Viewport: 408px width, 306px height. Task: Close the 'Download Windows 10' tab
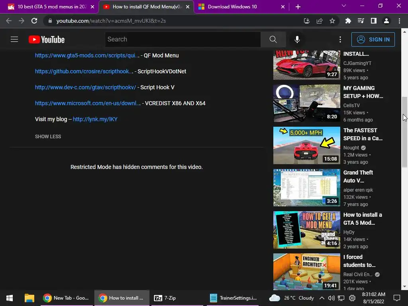tap(283, 7)
